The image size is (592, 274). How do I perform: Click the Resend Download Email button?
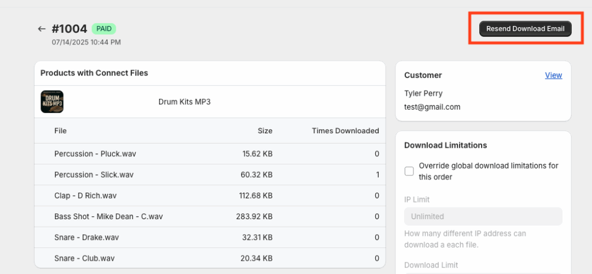tap(525, 29)
